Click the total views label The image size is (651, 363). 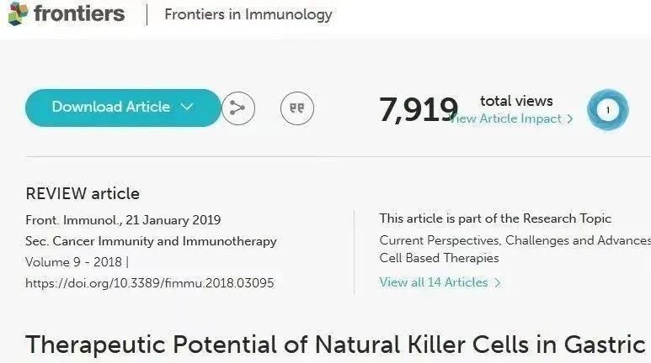coord(516,101)
